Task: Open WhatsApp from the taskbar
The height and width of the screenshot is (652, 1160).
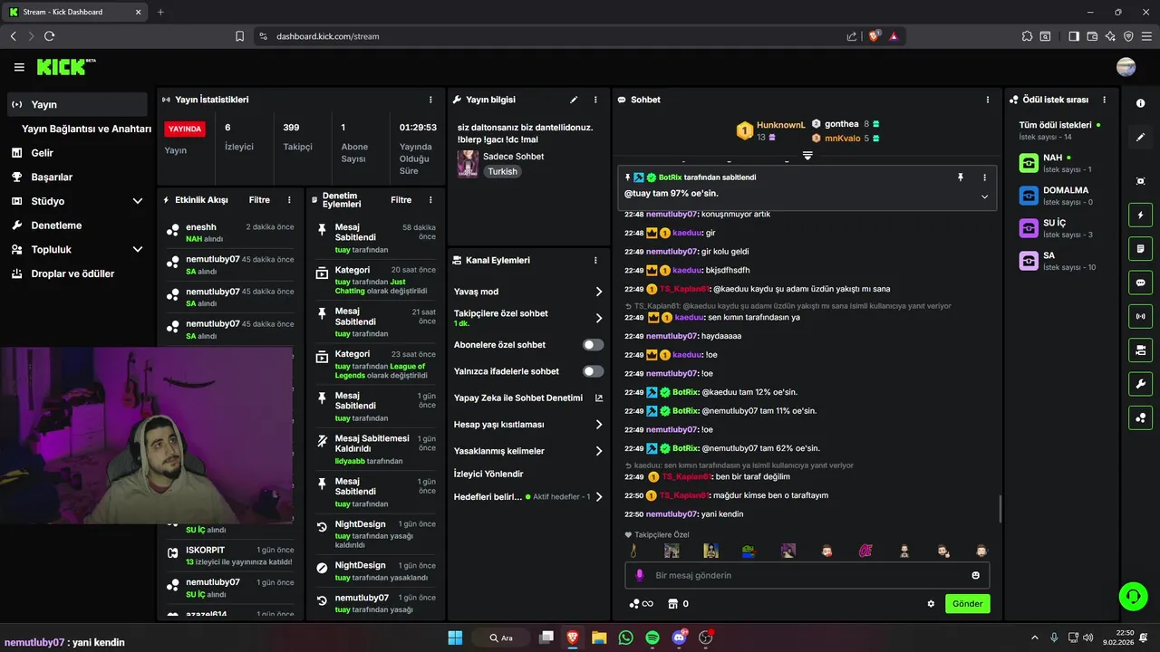Action: point(625,638)
